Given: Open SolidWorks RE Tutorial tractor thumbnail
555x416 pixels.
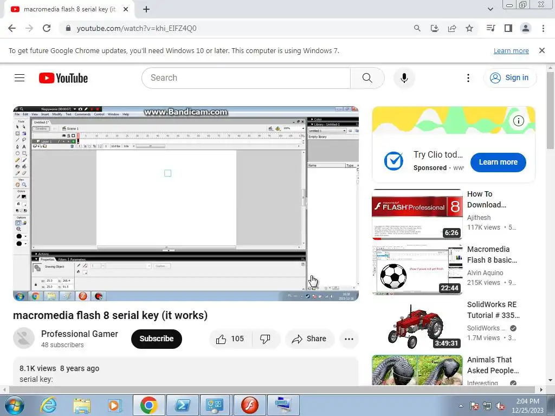Looking at the screenshot, I should point(417,325).
